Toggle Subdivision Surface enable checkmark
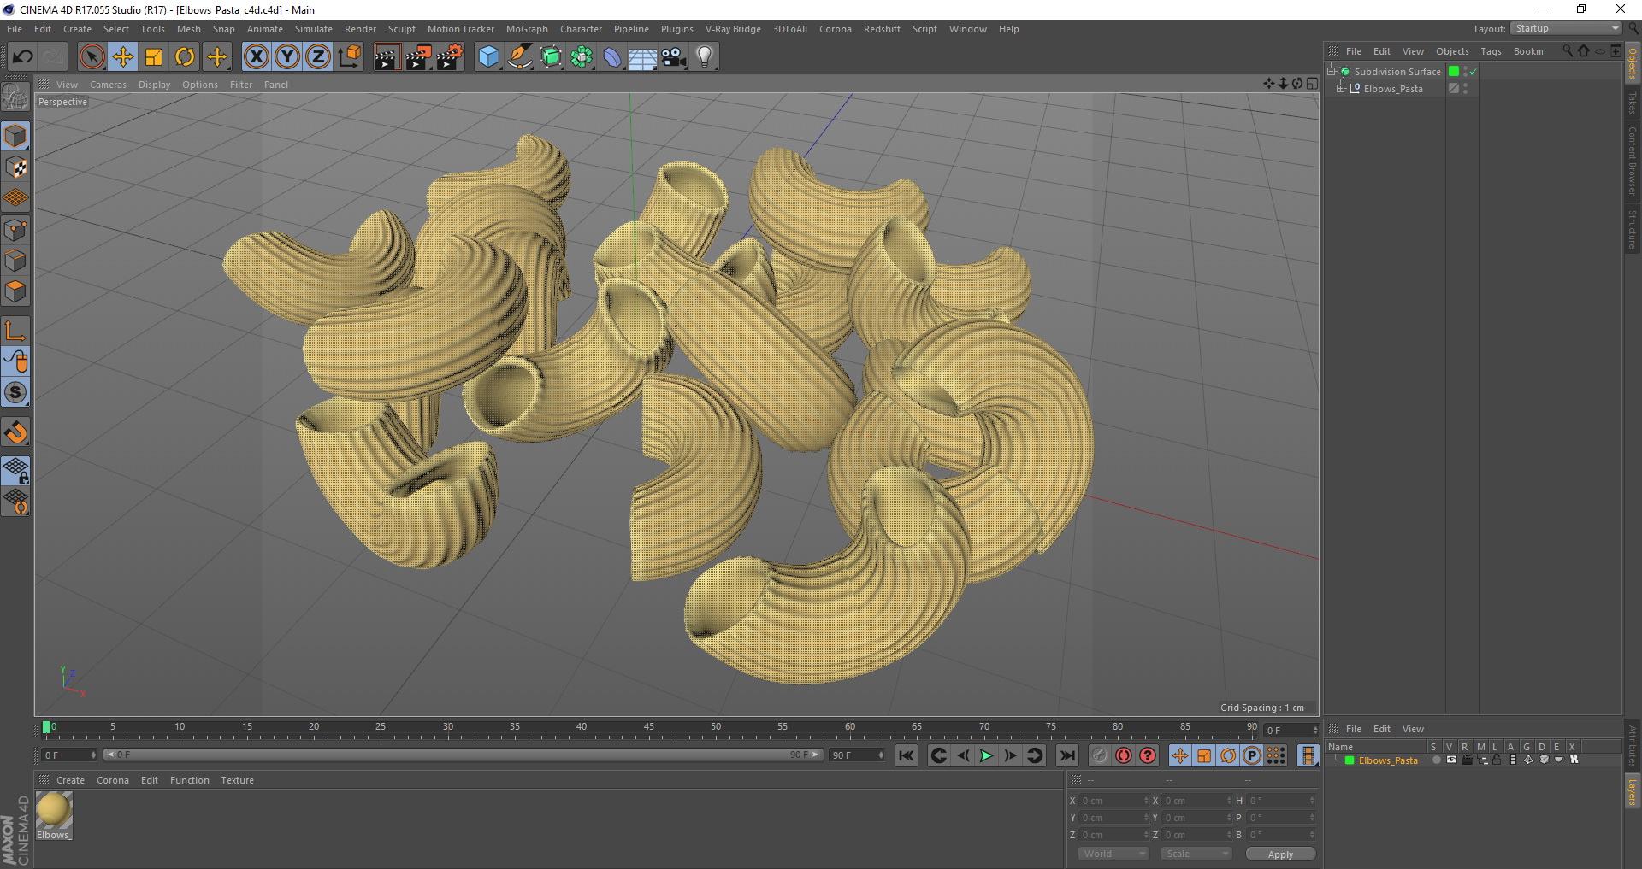1642x869 pixels. click(x=1473, y=72)
